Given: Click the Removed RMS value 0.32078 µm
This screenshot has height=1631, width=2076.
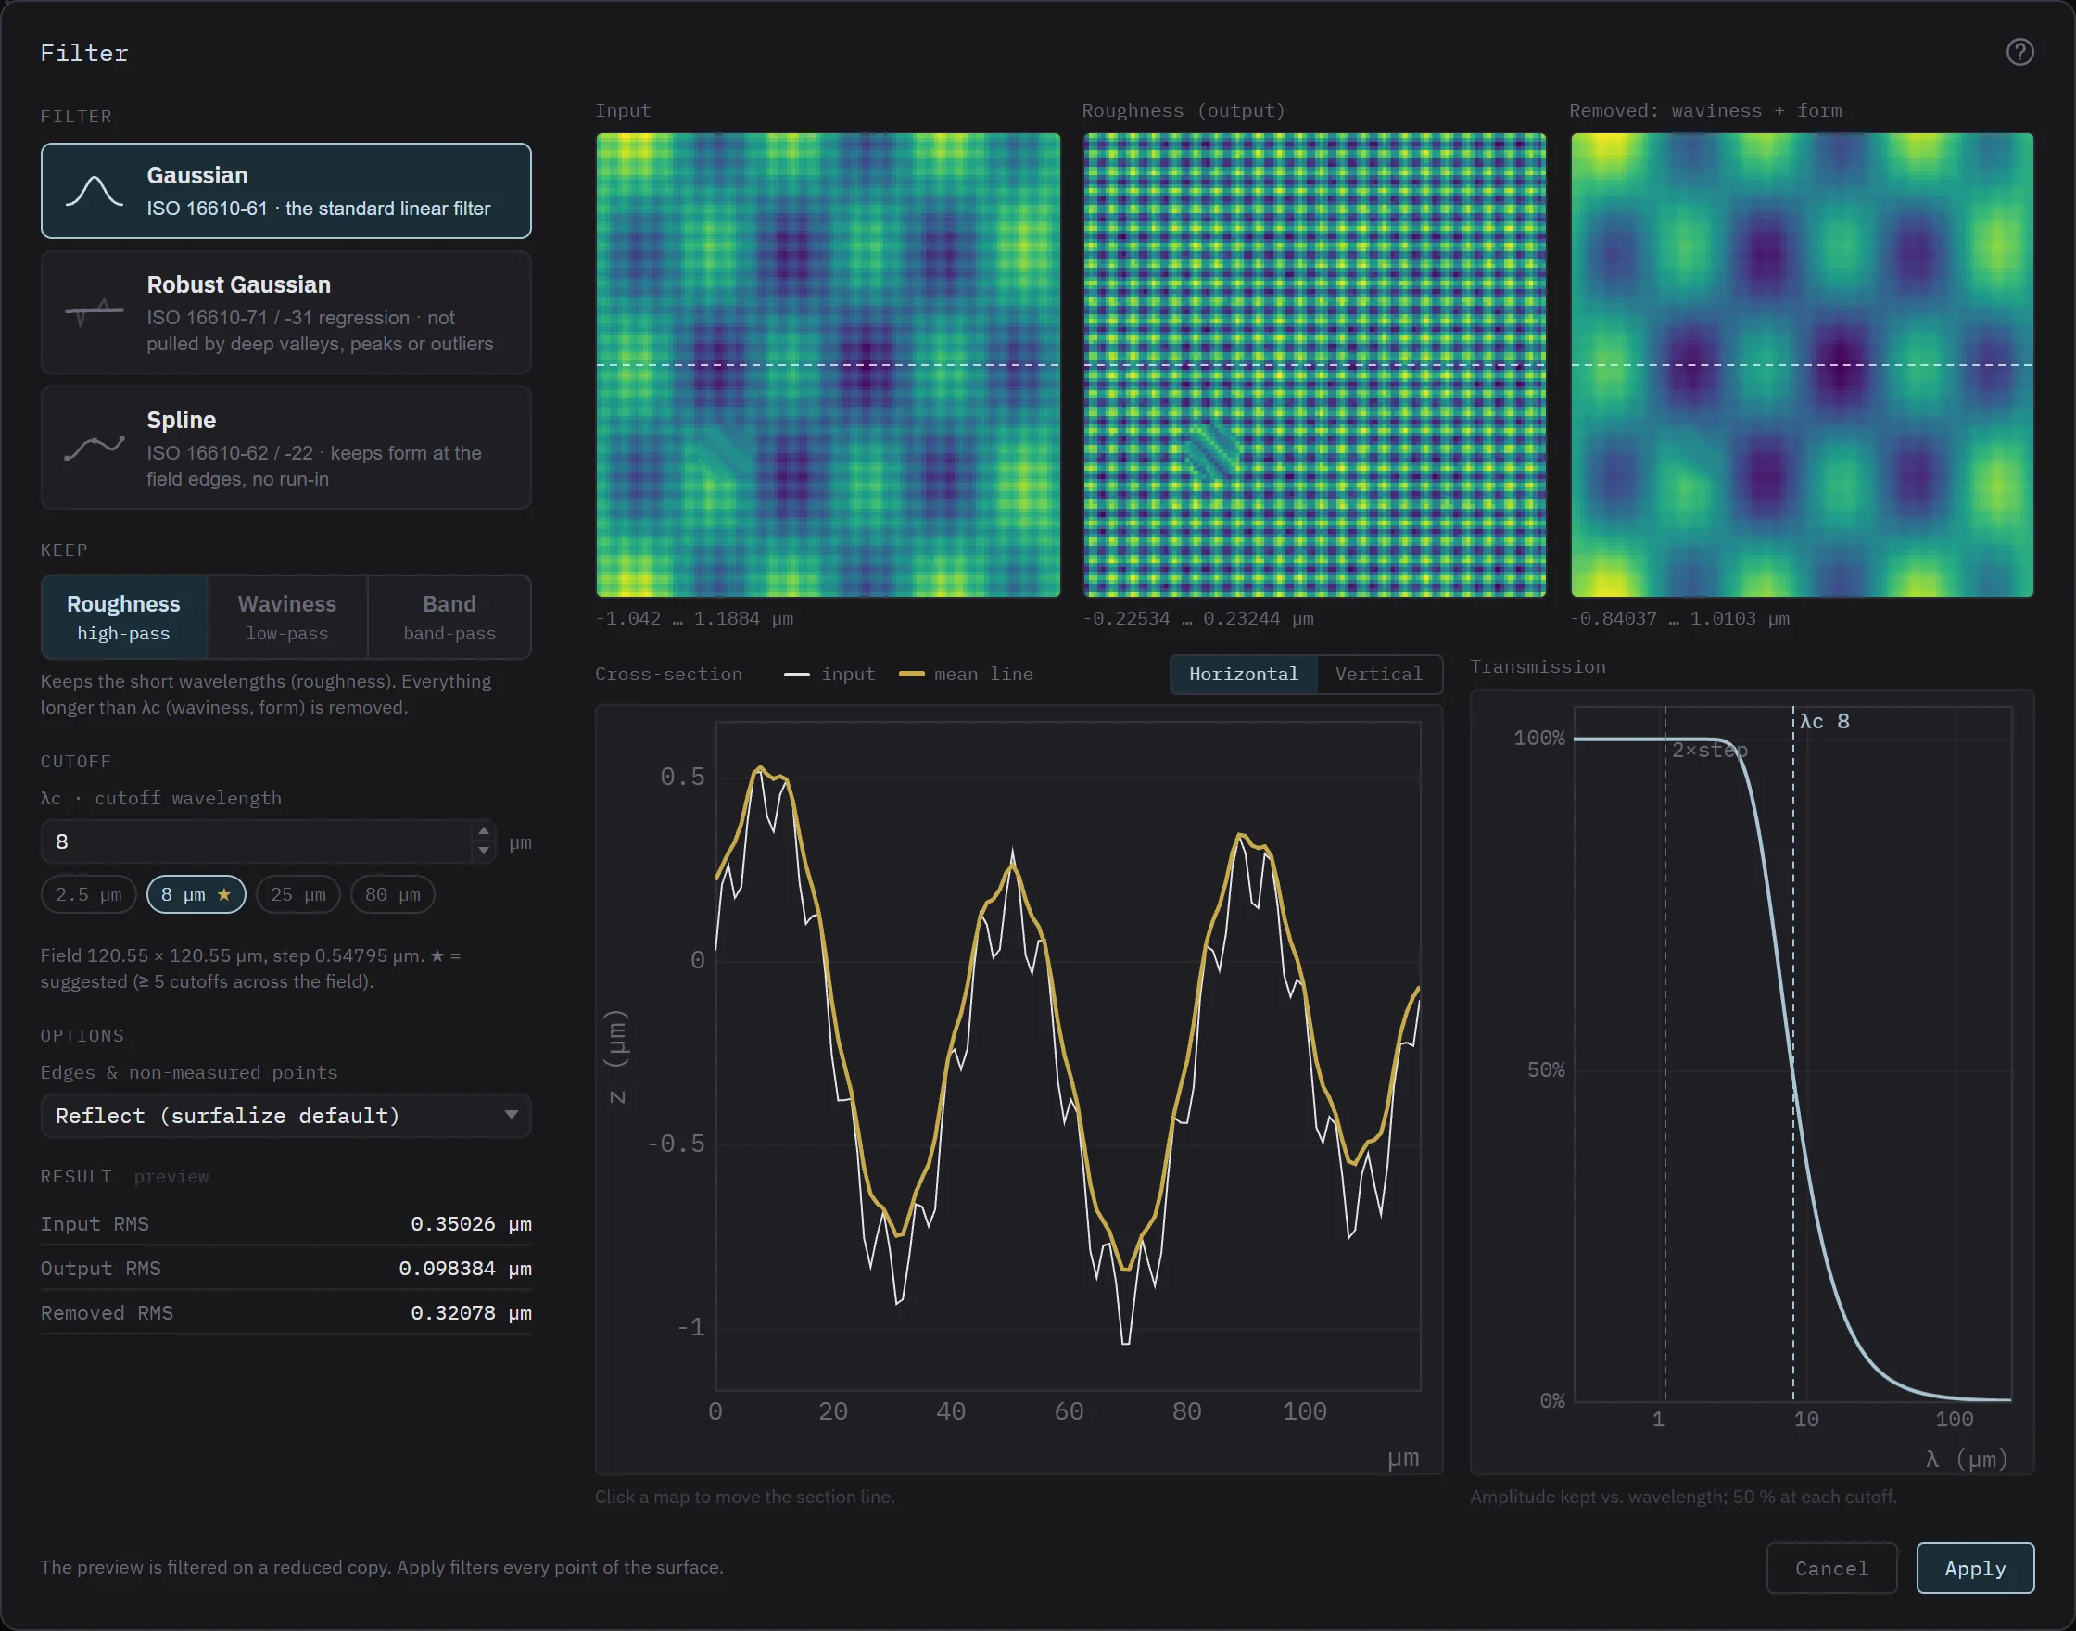Looking at the screenshot, I should coord(471,1313).
